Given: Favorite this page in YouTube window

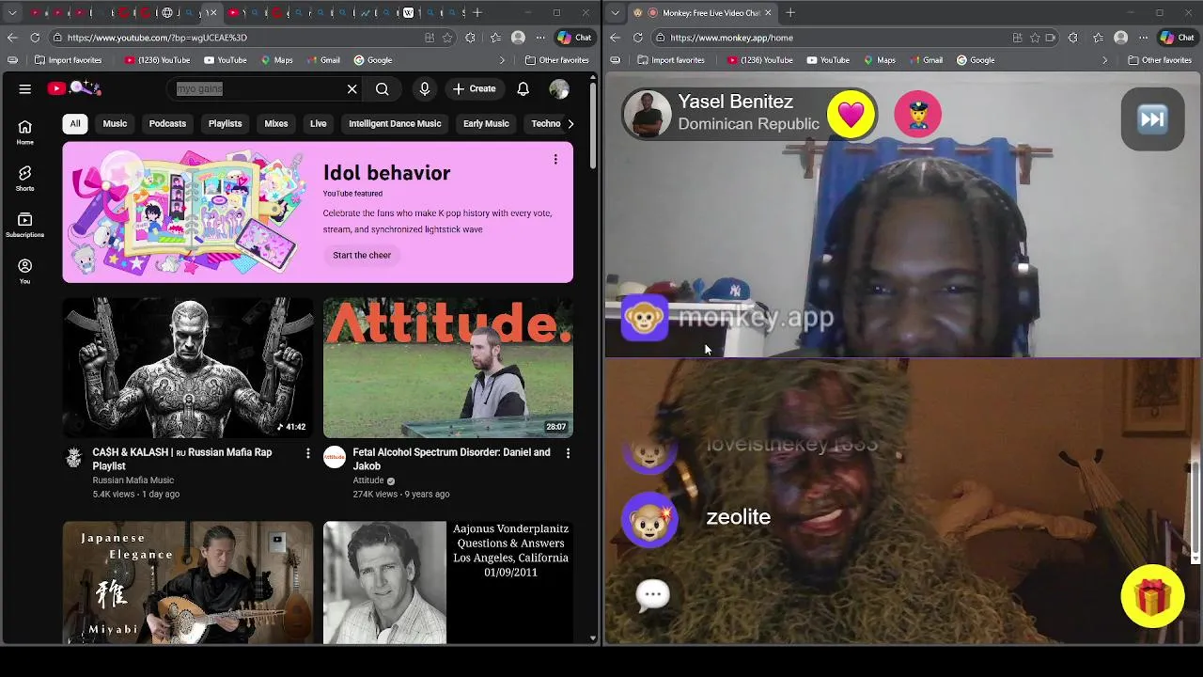Looking at the screenshot, I should click(x=447, y=38).
